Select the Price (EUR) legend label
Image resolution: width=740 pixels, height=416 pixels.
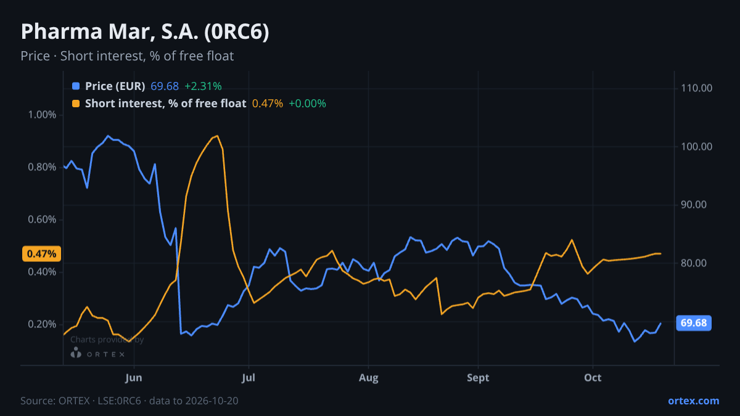click(115, 86)
